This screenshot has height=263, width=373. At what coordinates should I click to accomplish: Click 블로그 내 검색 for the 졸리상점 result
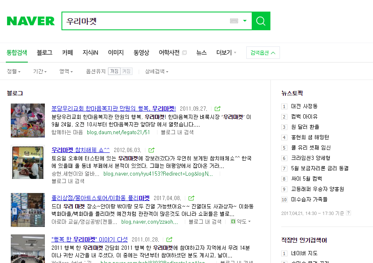[205, 222]
